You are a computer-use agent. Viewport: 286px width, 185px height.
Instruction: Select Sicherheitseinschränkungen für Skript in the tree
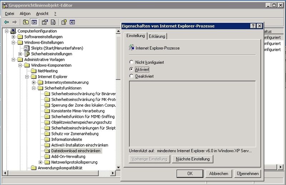tap(83, 128)
